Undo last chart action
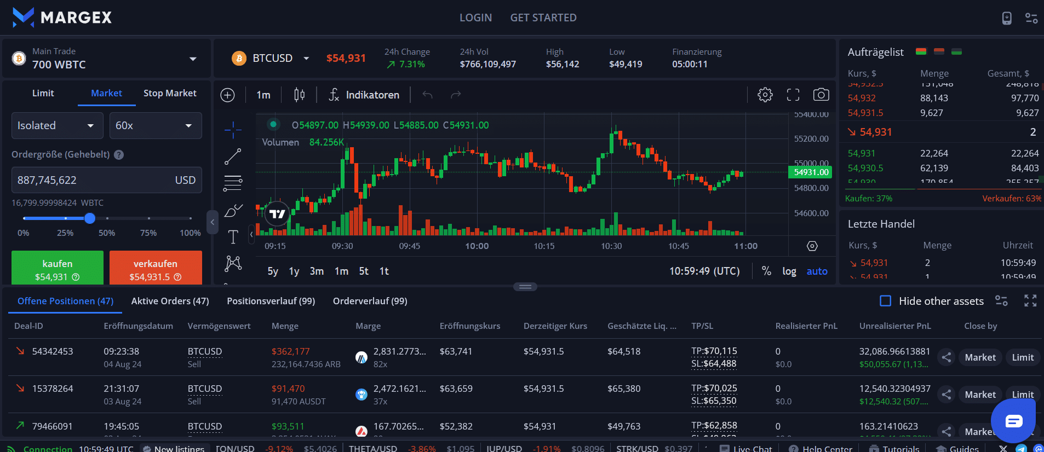The image size is (1044, 452). 428,95
